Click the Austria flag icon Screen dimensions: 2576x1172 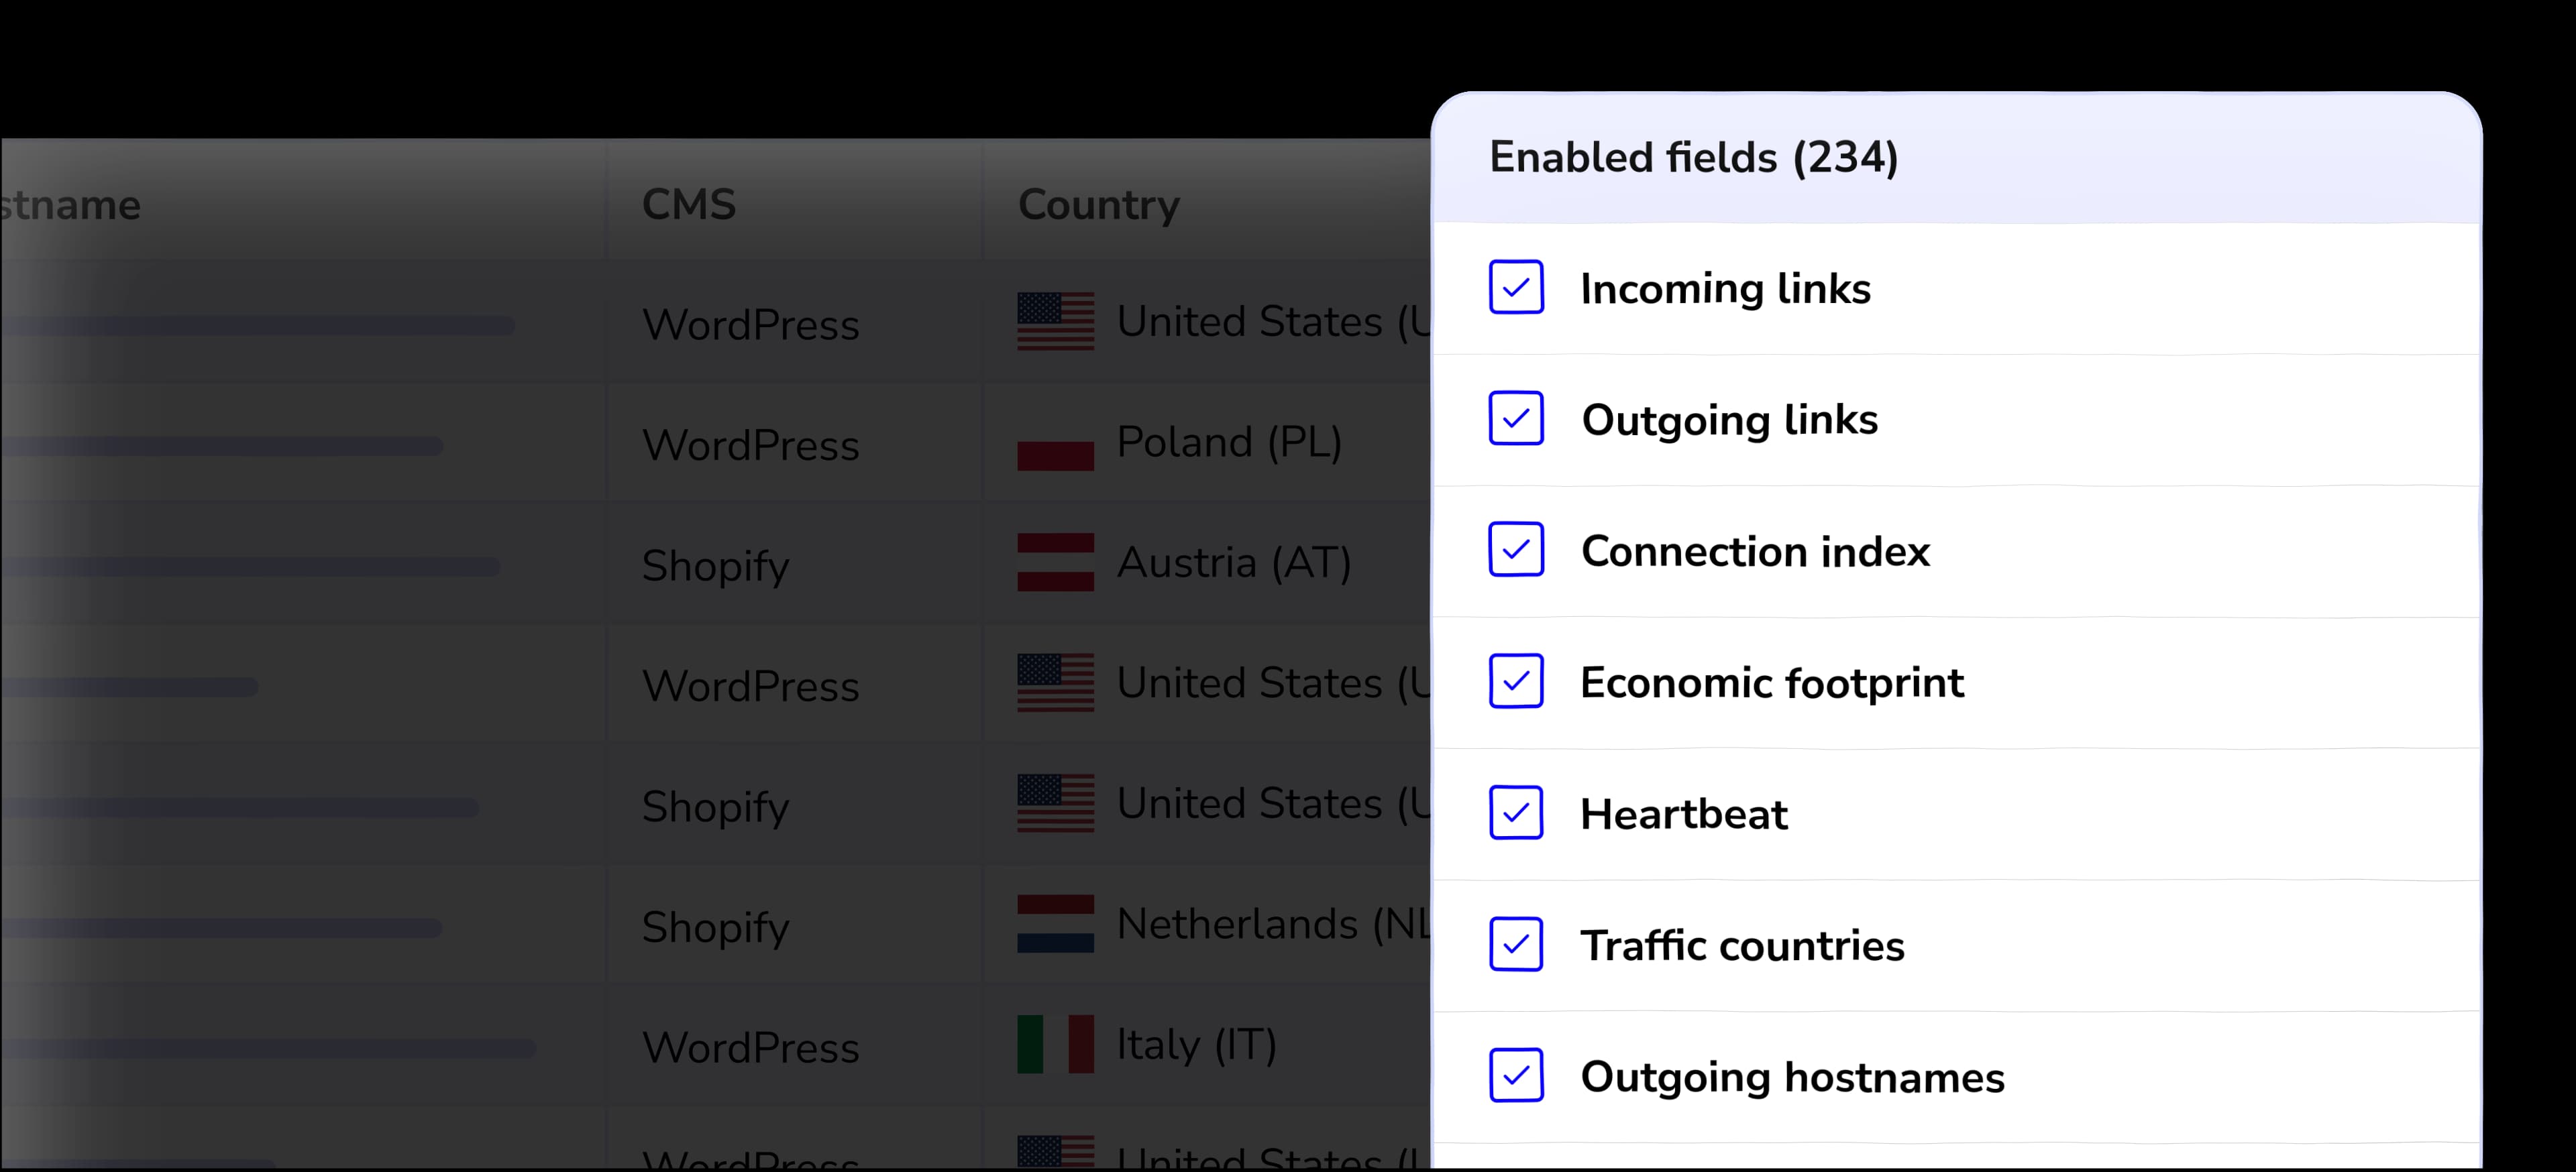pyautogui.click(x=1056, y=563)
